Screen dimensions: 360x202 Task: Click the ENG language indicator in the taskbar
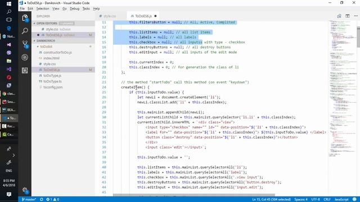coord(9,171)
